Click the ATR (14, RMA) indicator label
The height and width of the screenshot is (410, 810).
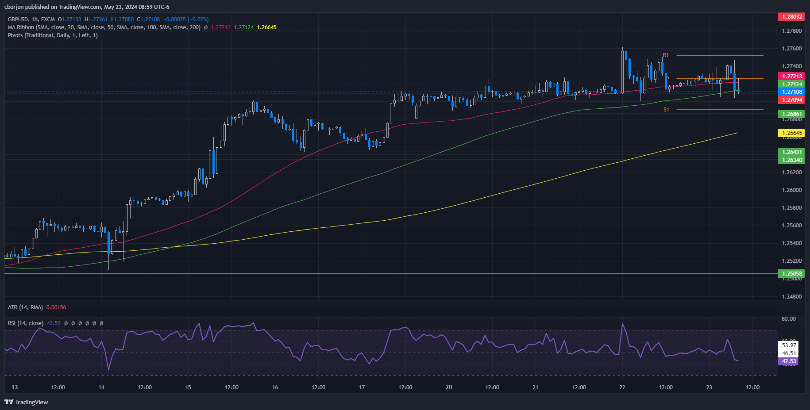pos(25,307)
